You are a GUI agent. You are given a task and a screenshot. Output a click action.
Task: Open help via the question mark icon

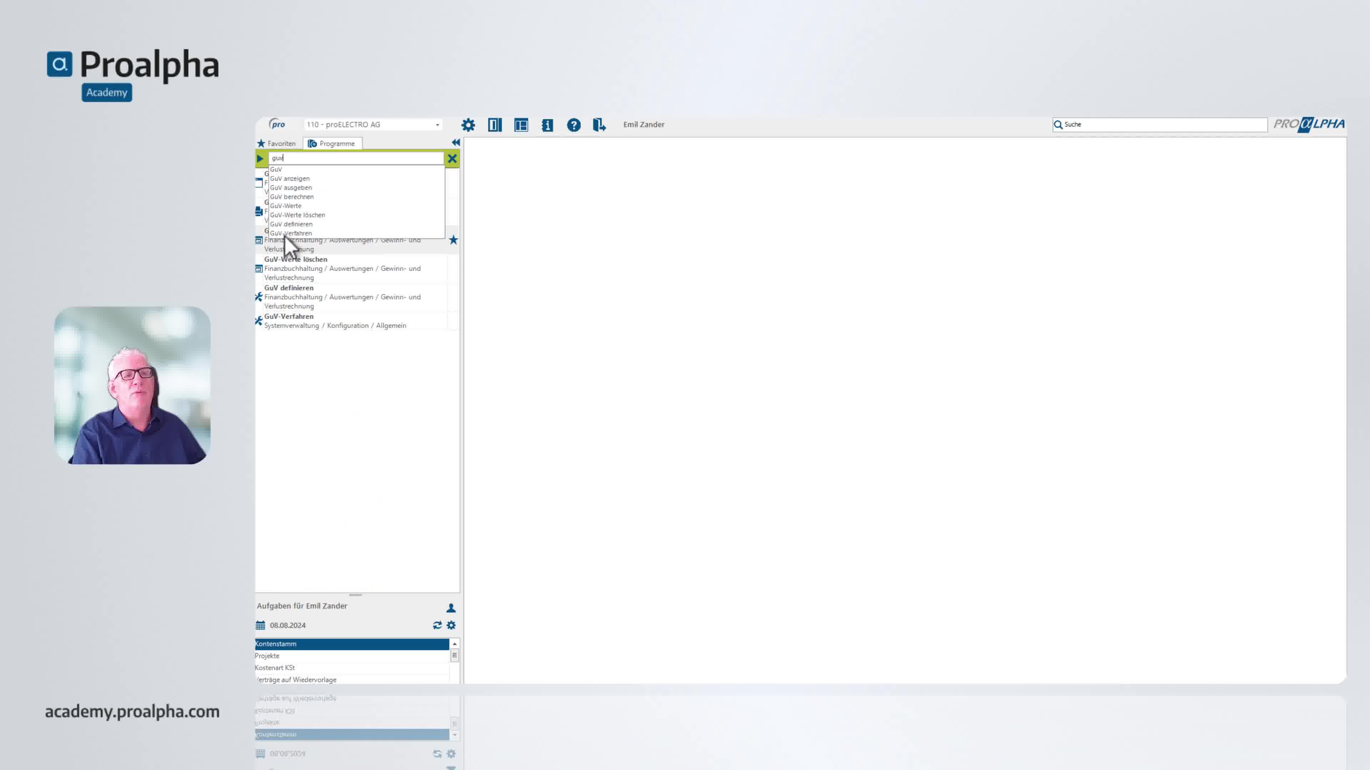(573, 125)
